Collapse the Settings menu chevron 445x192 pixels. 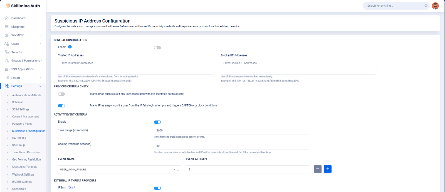pos(41,86)
